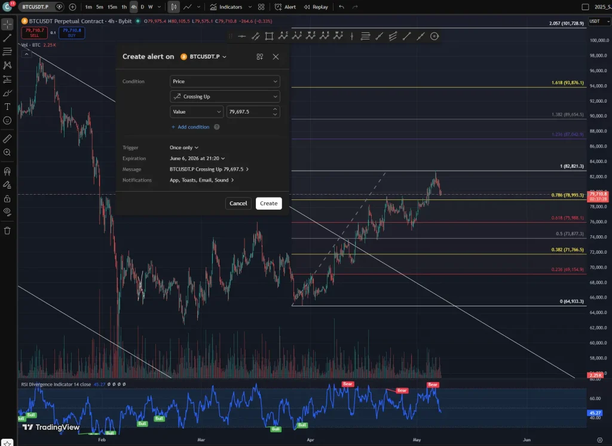Open notifications App, Toasts, Email, Sound
The width and height of the screenshot is (612, 446).
202,180
